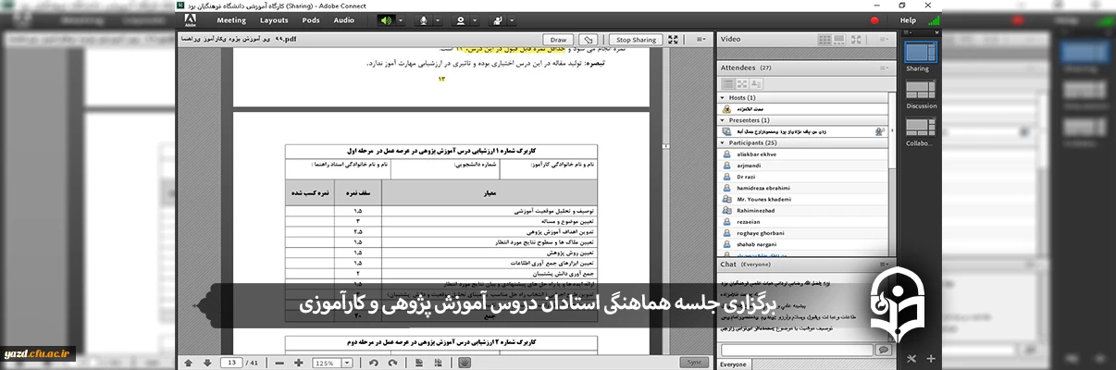The image size is (1116, 370).
Task: Collapse the Participants (25) group
Action: [723, 143]
